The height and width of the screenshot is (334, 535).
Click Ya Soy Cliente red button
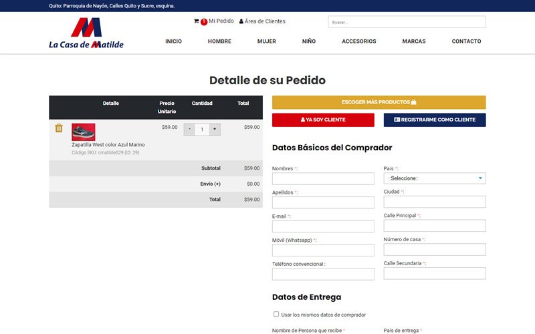coord(323,120)
